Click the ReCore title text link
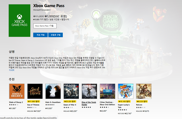182x119 pixels. [x=139, y=105]
